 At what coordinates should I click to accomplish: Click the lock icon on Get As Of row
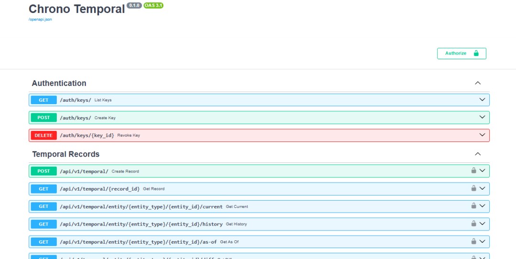pos(473,241)
